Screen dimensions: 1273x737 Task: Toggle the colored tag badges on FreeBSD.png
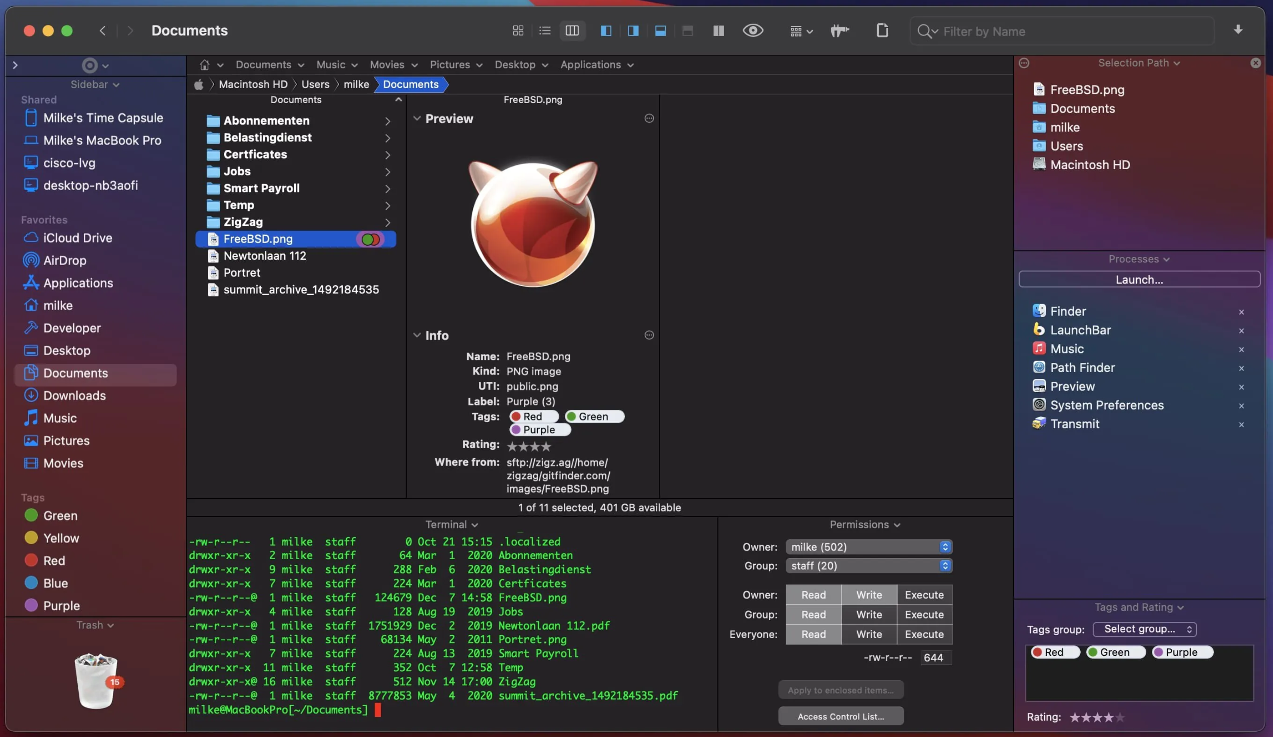tap(369, 239)
